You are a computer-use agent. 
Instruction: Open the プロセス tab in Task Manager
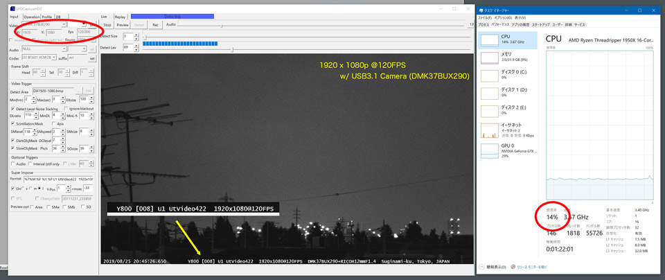pos(484,25)
